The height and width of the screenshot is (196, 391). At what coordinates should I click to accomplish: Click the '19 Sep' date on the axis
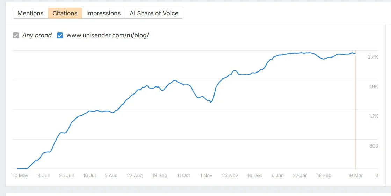pos(160,175)
